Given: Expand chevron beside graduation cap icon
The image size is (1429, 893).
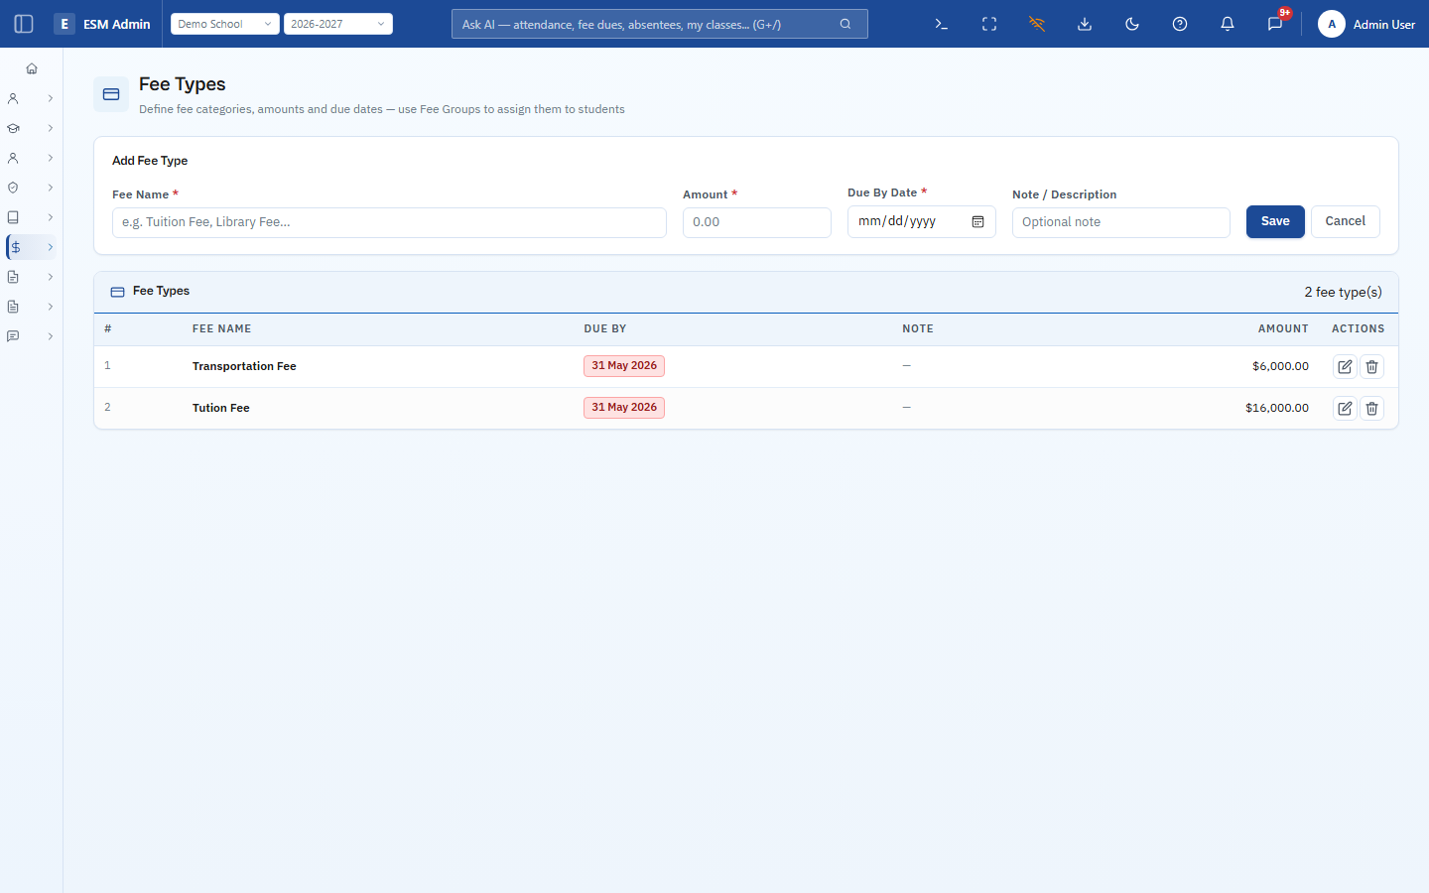Looking at the screenshot, I should coord(51,128).
